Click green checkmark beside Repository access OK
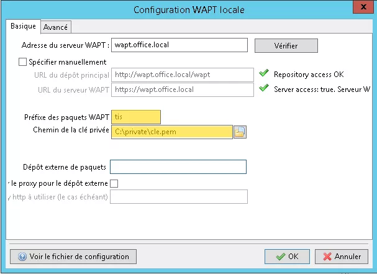Image resolution: width=377 pixels, height=274 pixels. 264,73
